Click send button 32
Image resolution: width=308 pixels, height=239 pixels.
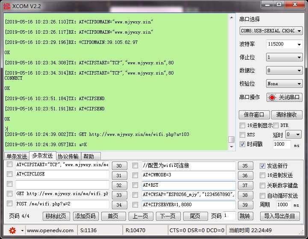point(119,185)
